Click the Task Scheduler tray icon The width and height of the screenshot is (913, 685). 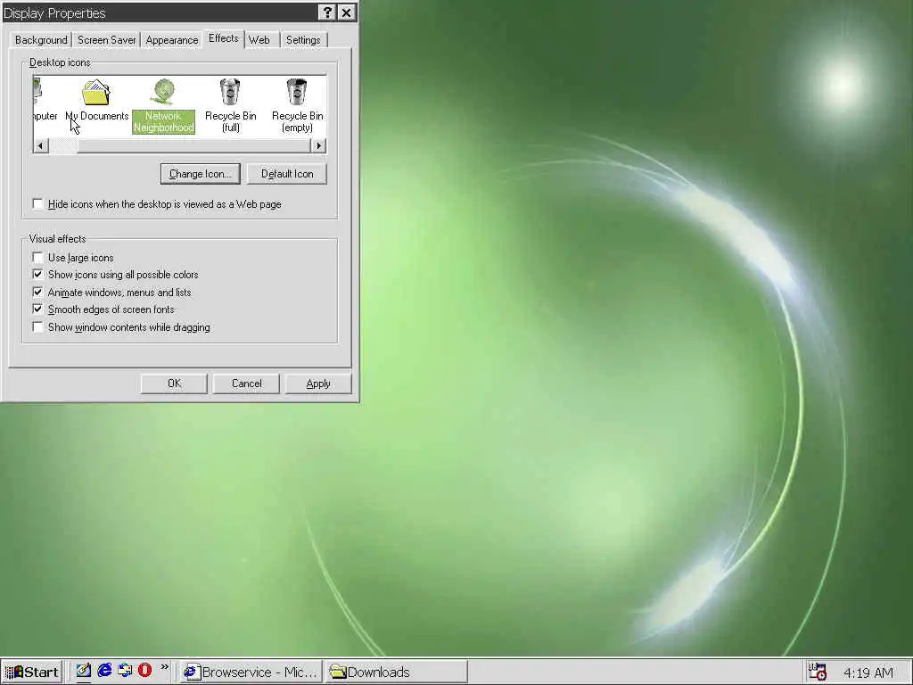[818, 673]
